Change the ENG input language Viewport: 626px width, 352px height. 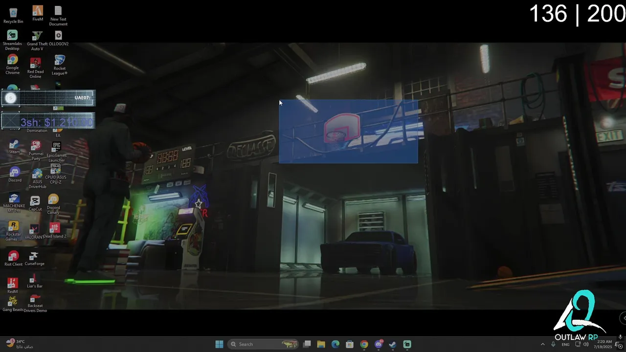(565, 344)
